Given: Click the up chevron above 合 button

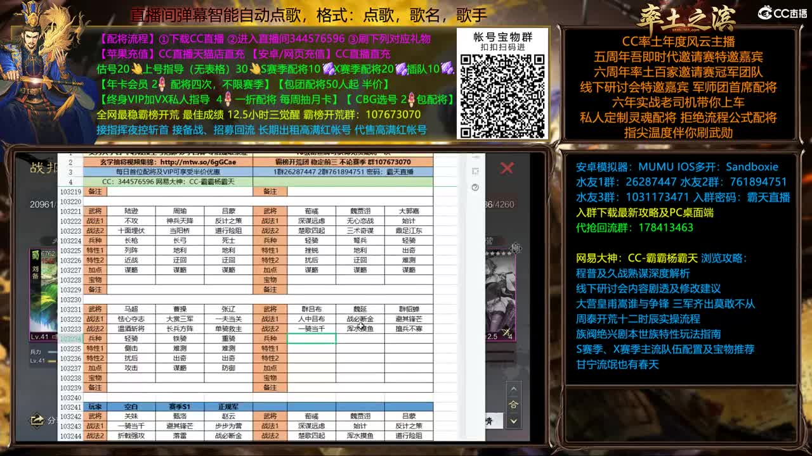Looking at the screenshot, I should click(x=514, y=389).
